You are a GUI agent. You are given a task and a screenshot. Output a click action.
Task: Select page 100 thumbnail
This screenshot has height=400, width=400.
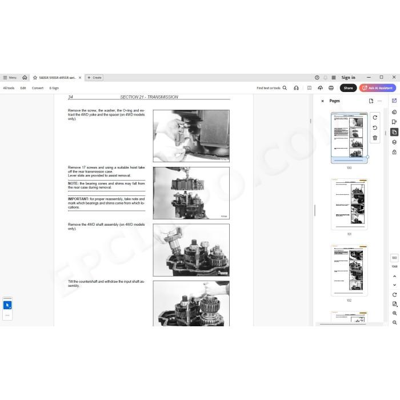coord(349,138)
